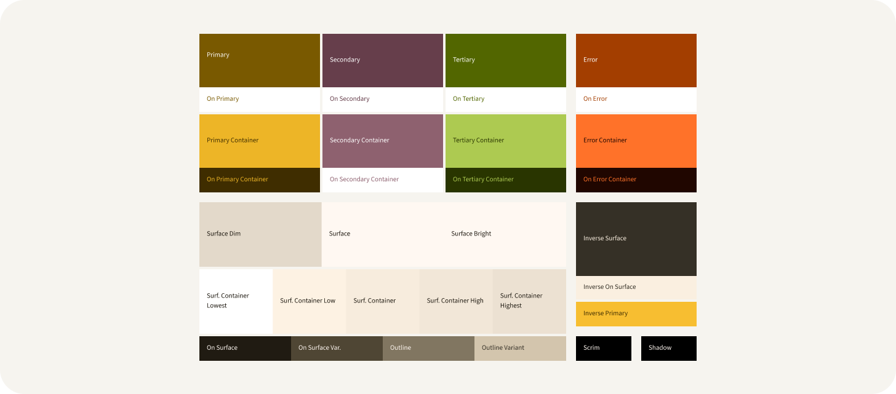Select the On Primary Container strip

coord(259,179)
